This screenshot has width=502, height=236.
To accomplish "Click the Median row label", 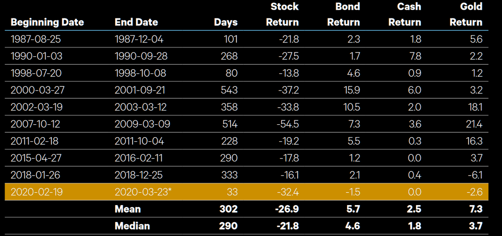I will pos(132,226).
